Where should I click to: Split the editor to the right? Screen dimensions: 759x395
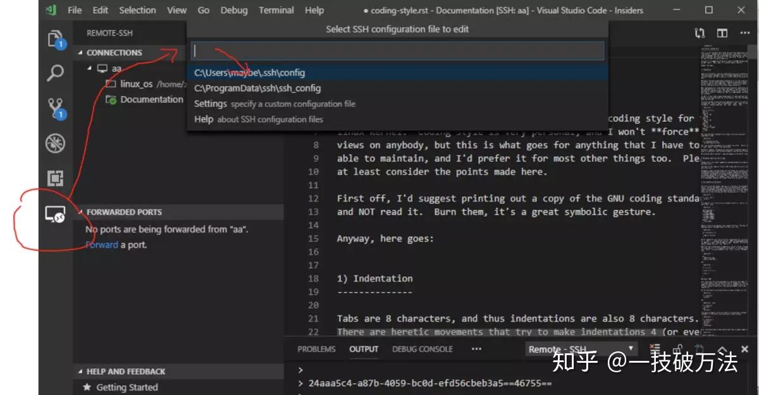pos(722,33)
